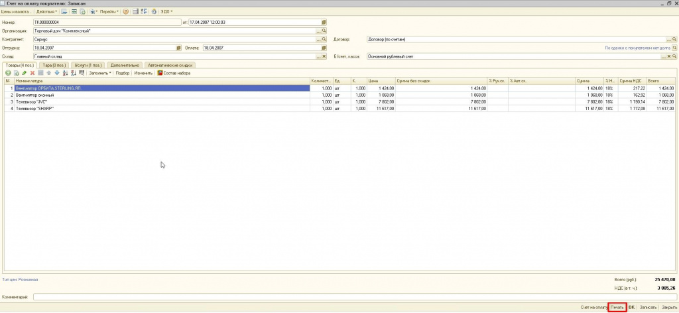Select the row Телевизор "JVC"
Screen dimensions: 679x313
(340, 101)
